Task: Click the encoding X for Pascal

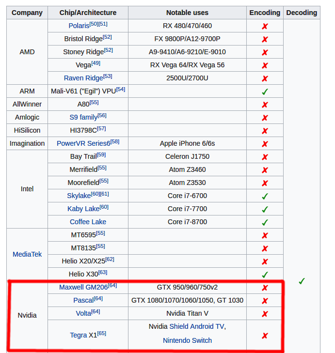Action: tap(265, 301)
